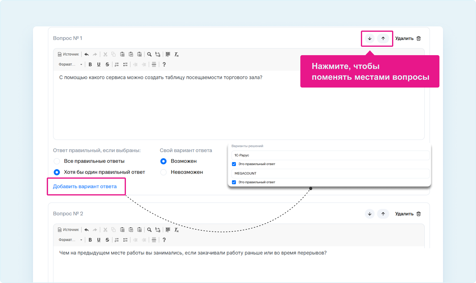Move Question 2 up with arrow button
The width and height of the screenshot is (476, 283).
(383, 214)
